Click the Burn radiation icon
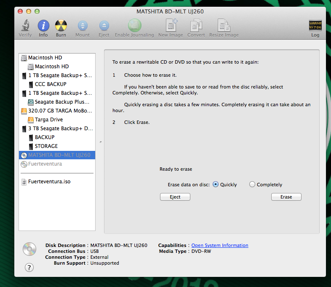Image resolution: width=331 pixels, height=287 pixels. [x=61, y=26]
